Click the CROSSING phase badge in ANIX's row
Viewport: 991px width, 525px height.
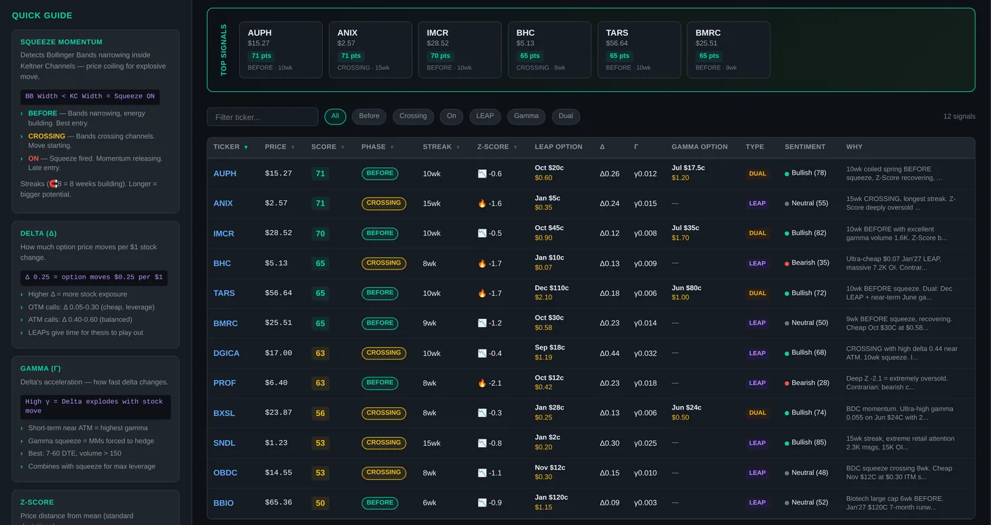click(x=384, y=203)
